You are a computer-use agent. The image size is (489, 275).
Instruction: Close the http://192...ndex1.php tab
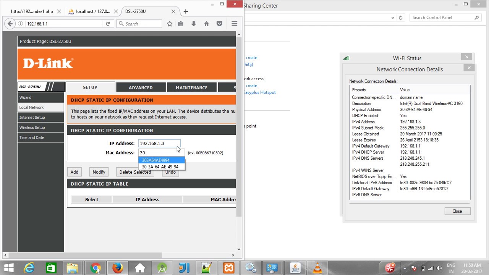pos(59,11)
